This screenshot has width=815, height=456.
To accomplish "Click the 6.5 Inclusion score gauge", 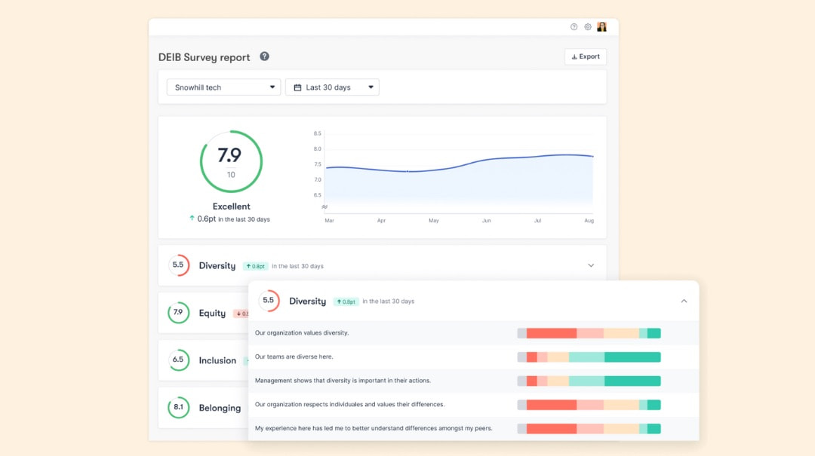I will [178, 360].
